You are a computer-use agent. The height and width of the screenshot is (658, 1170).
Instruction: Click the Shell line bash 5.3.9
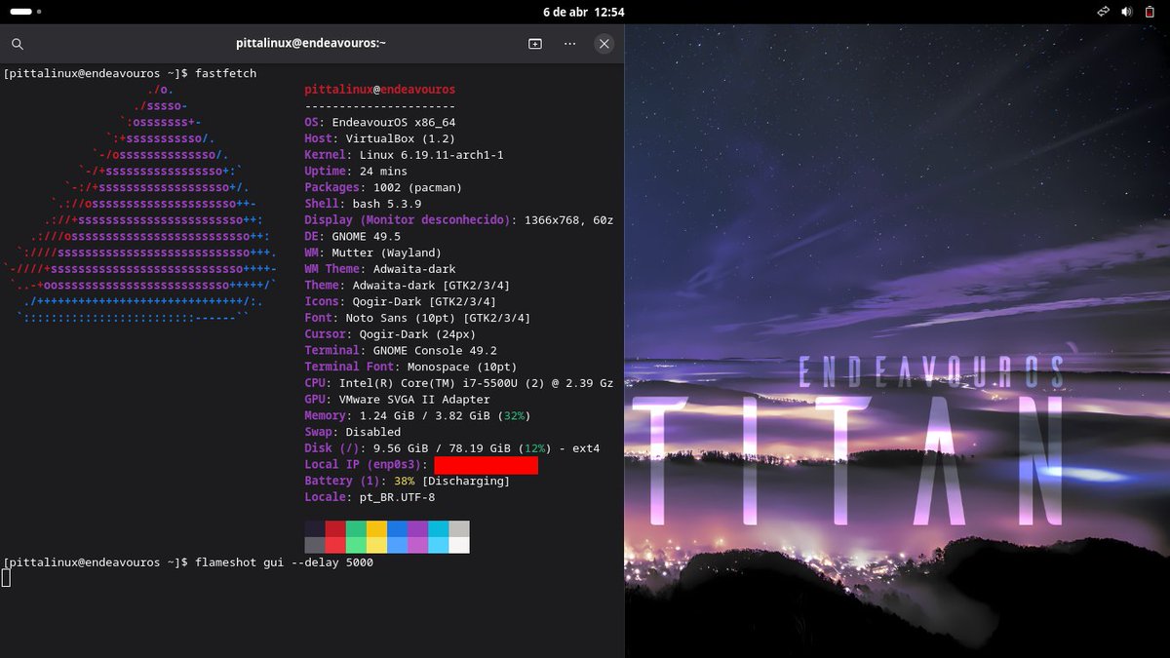click(363, 204)
